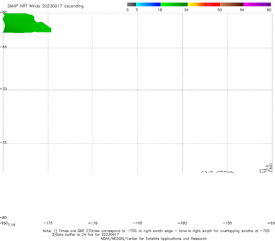Click the gray segment of color bar
Viewport: 275px width, 241px height.
coord(132,4)
